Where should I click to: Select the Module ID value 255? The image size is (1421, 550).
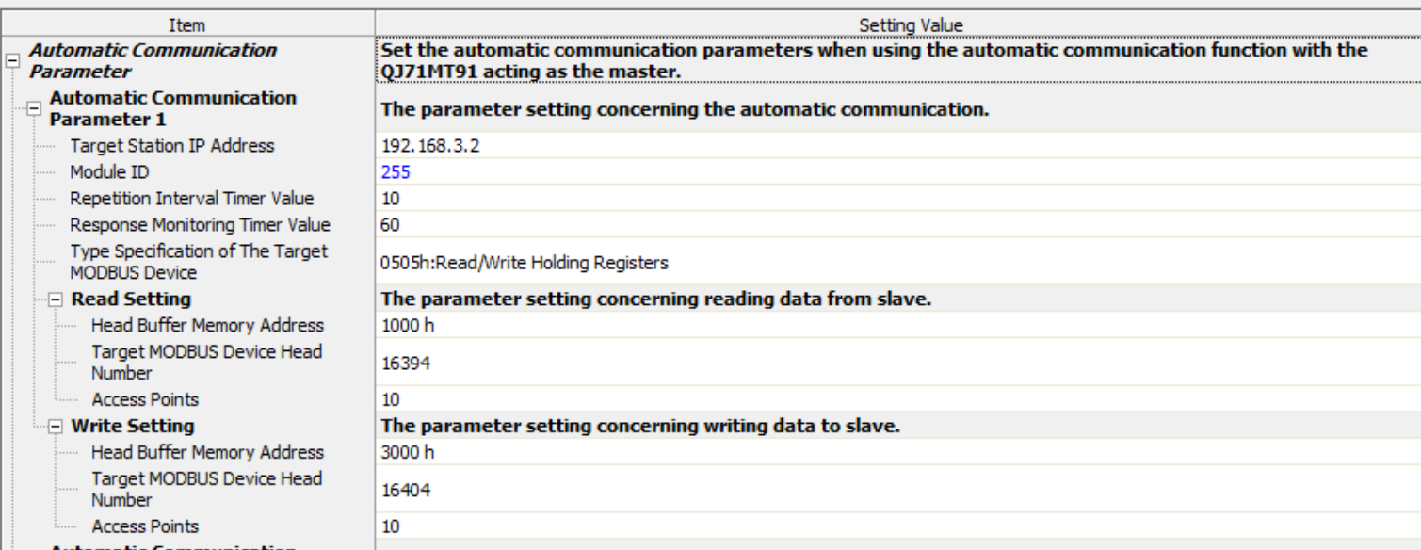coord(396,172)
